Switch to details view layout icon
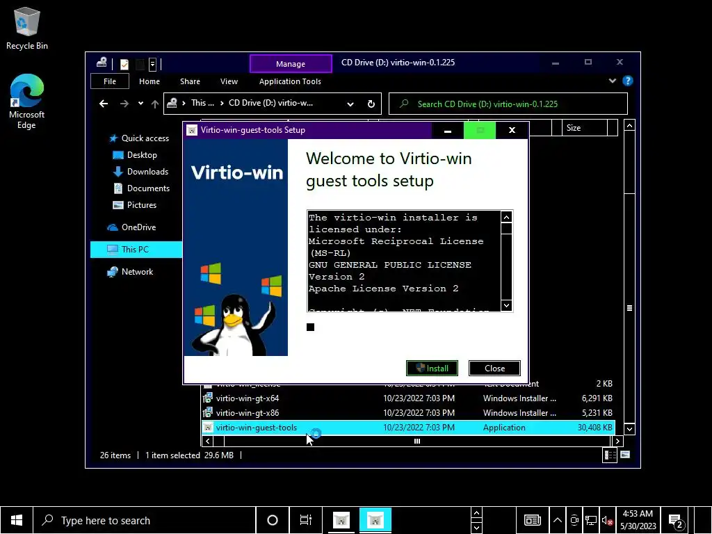This screenshot has height=534, width=712. tap(609, 455)
